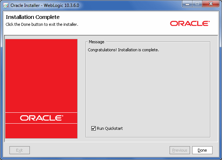This screenshot has width=222, height=160.
Task: Click the 'Installation Complete' heading
Action: [33, 17]
